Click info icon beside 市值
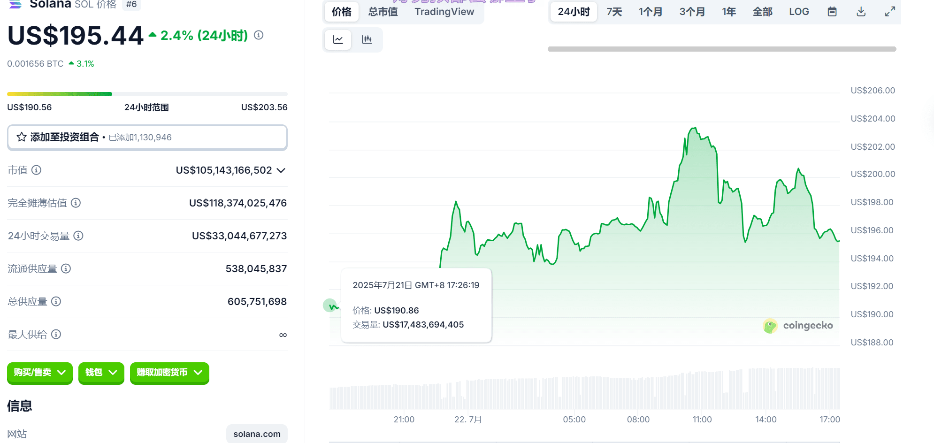 point(36,170)
